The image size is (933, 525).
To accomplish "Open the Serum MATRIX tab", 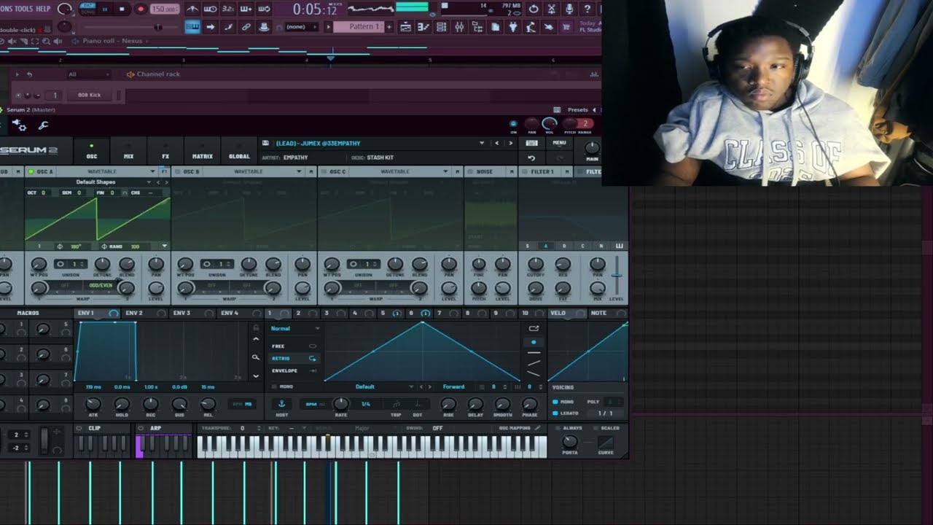I will pyautogui.click(x=202, y=152).
